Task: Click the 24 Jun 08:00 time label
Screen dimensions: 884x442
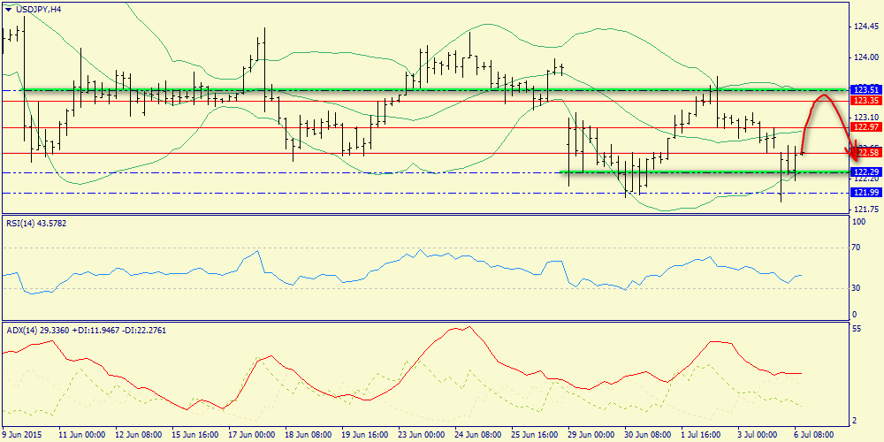Action: (x=478, y=435)
